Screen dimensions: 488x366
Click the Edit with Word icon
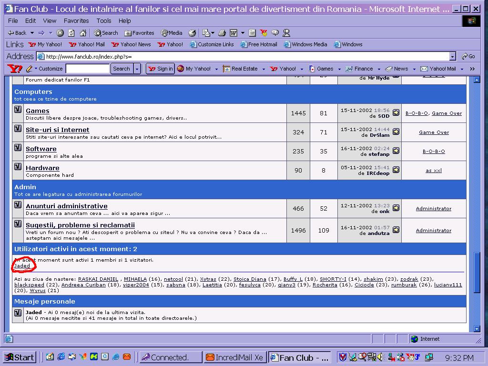click(x=234, y=33)
